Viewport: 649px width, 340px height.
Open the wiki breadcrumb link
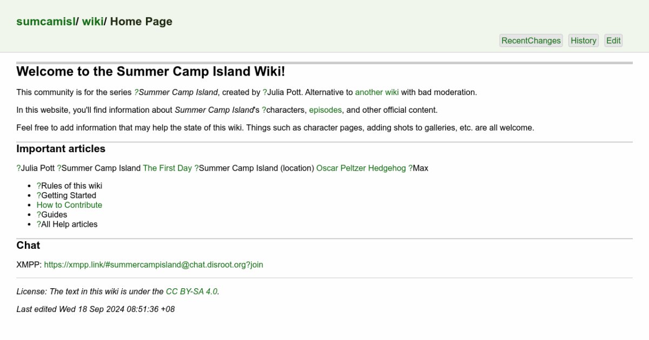92,22
